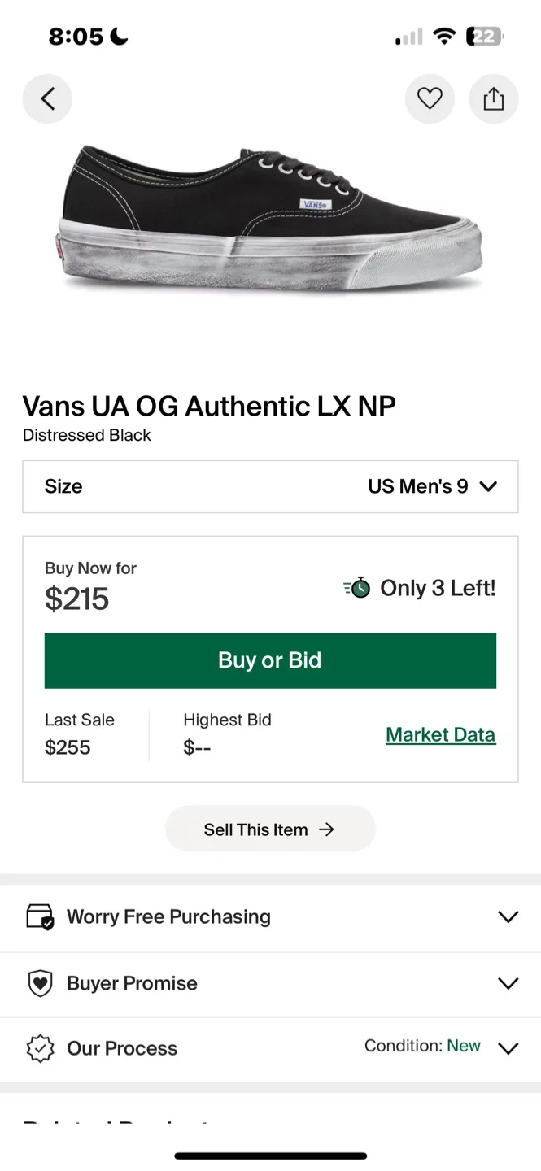541x1171 pixels.
Task: Expand the Buyer Promise section
Action: (x=508, y=983)
